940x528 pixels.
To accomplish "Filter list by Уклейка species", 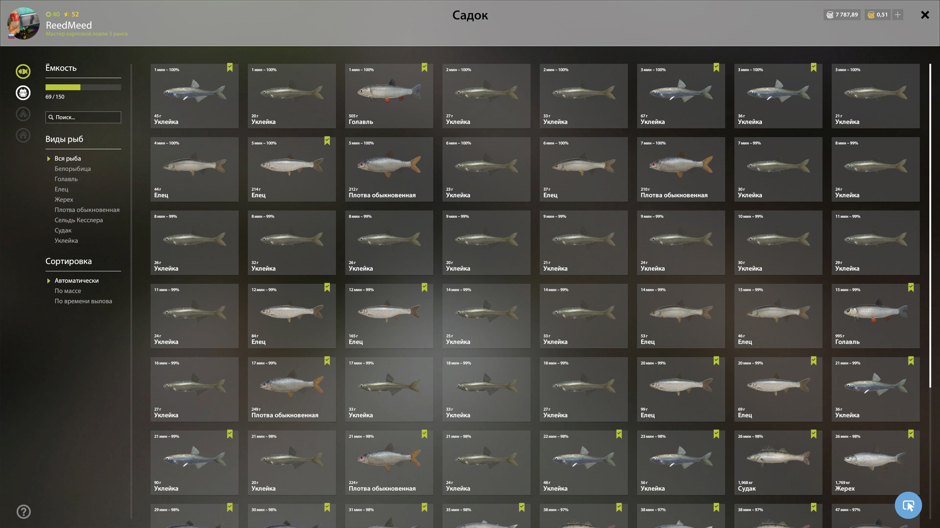I will [66, 241].
